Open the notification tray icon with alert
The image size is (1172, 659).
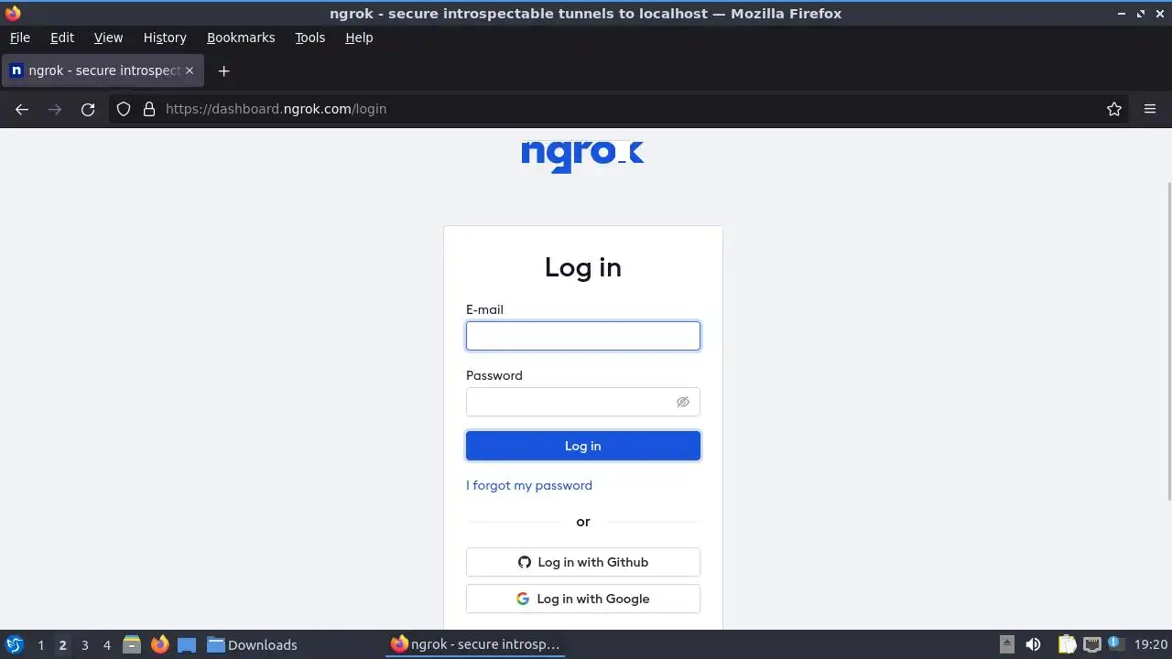pyautogui.click(x=1114, y=643)
